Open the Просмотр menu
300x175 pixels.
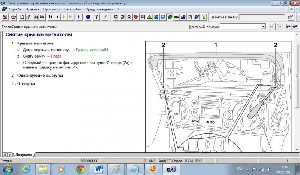pos(51,9)
